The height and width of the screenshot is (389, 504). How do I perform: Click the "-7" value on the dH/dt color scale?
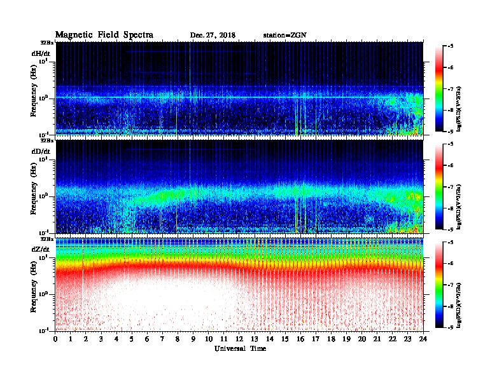(x=451, y=89)
